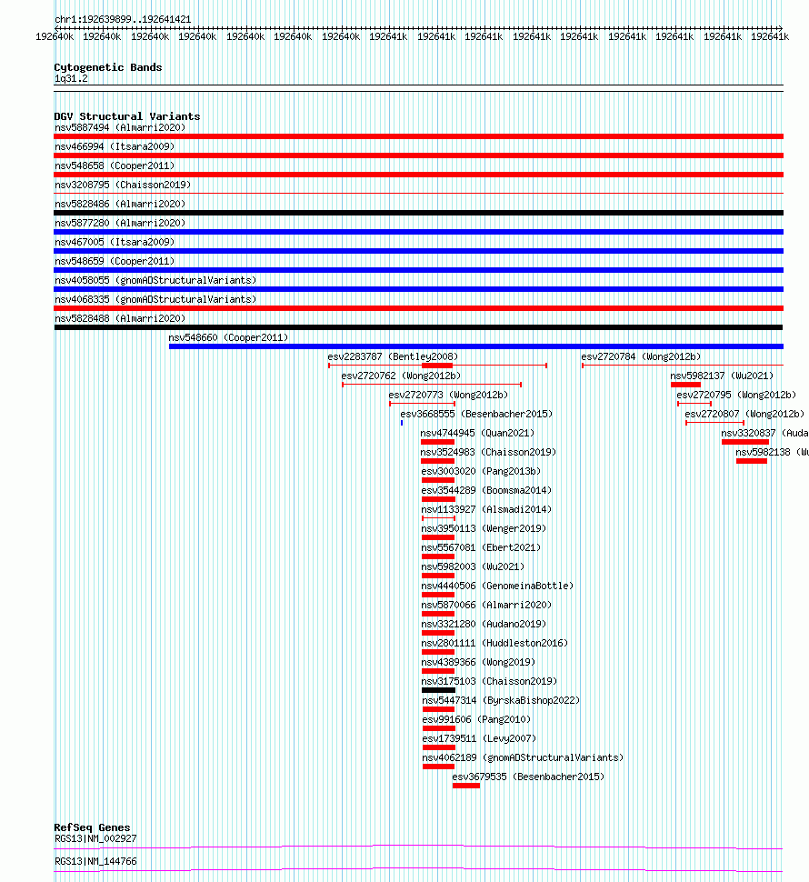Open nsv4058055 (gnomADStructuralVariants) entry

click(x=155, y=281)
